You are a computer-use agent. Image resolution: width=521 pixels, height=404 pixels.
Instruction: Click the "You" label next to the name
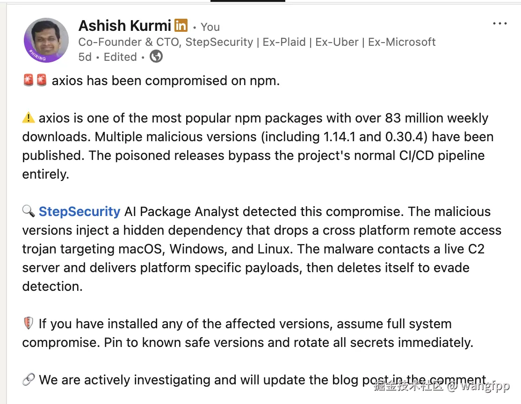(x=210, y=27)
